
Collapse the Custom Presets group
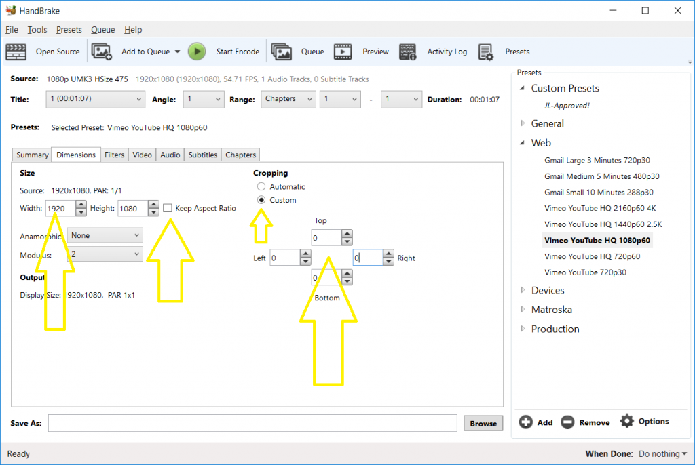point(523,88)
